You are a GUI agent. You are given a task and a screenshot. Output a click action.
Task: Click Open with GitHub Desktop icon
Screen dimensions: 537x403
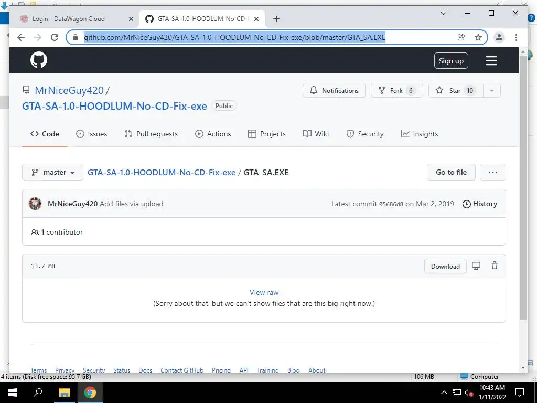[476, 266]
